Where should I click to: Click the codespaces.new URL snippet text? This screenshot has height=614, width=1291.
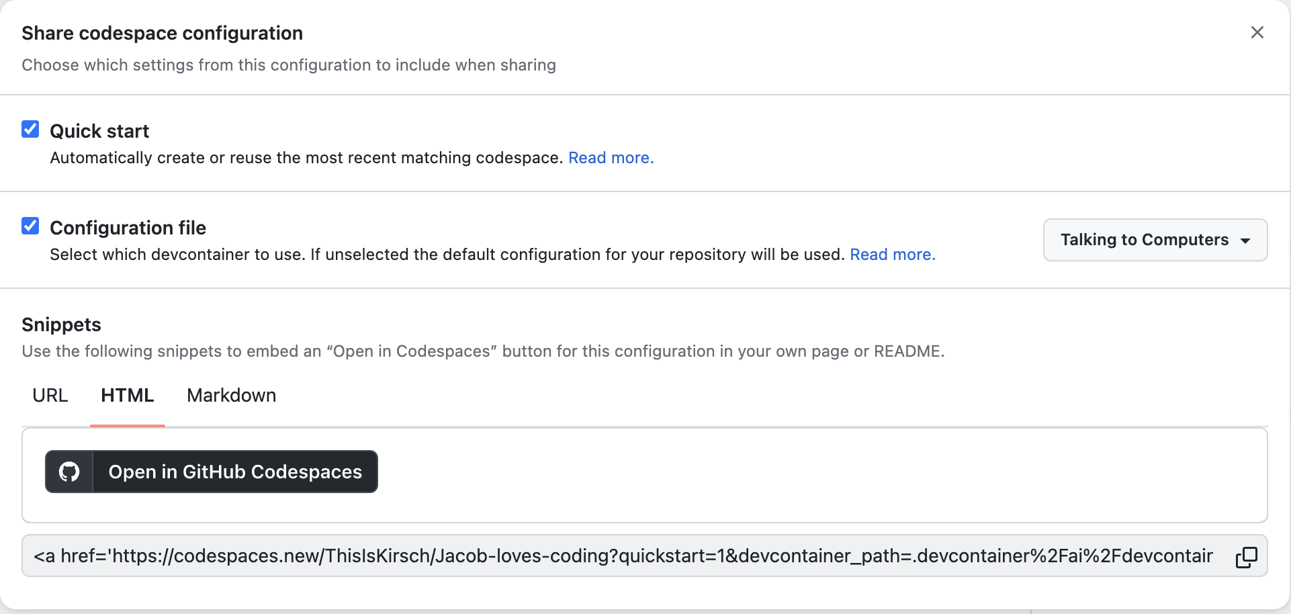tap(605, 556)
